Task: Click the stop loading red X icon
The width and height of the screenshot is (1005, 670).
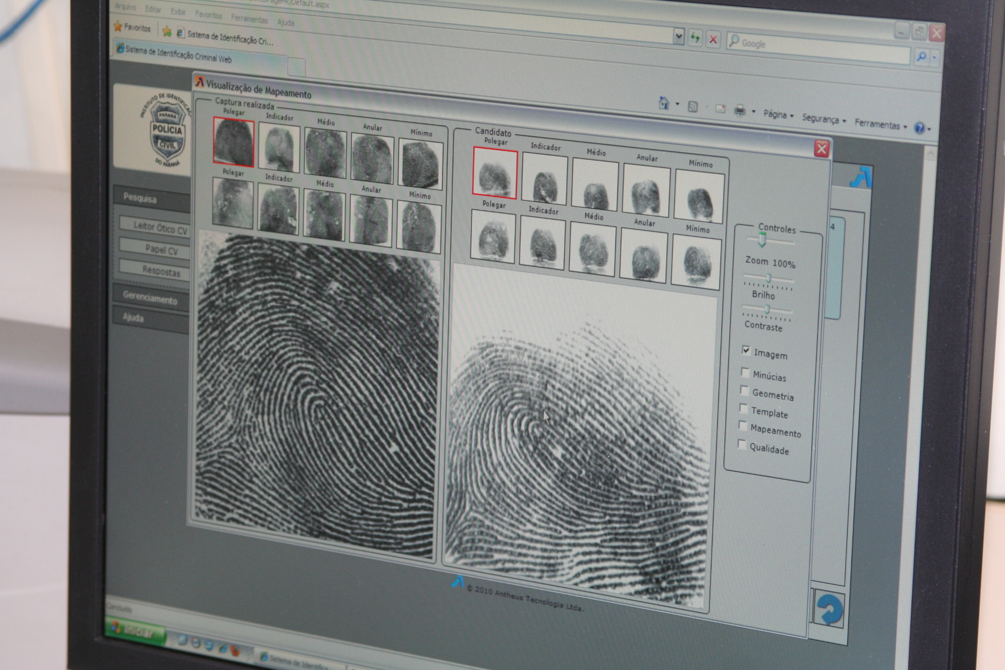Action: (713, 40)
